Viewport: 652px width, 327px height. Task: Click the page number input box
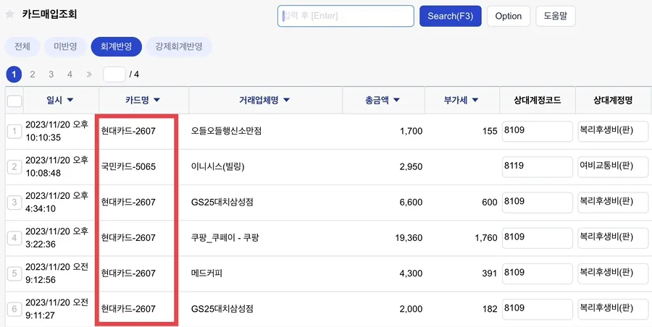(114, 75)
